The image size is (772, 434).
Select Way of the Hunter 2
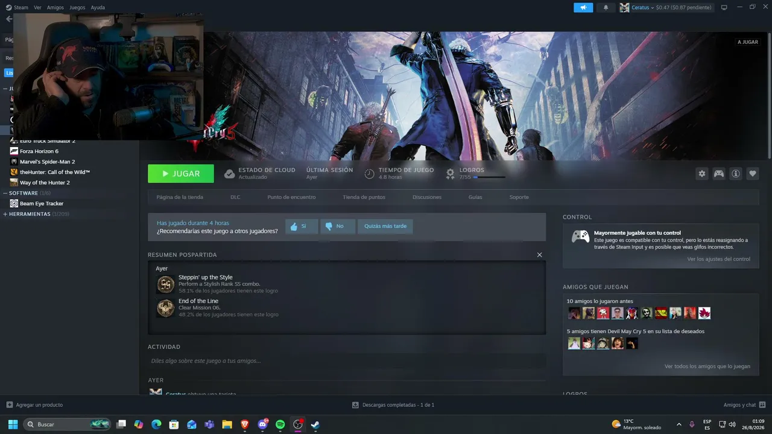coord(45,183)
